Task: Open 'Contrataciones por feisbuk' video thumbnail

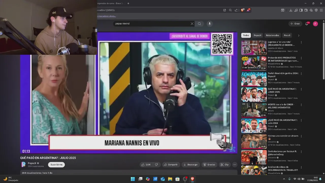Action: pos(254,157)
